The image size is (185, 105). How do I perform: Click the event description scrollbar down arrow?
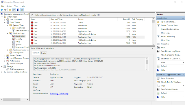(147, 69)
